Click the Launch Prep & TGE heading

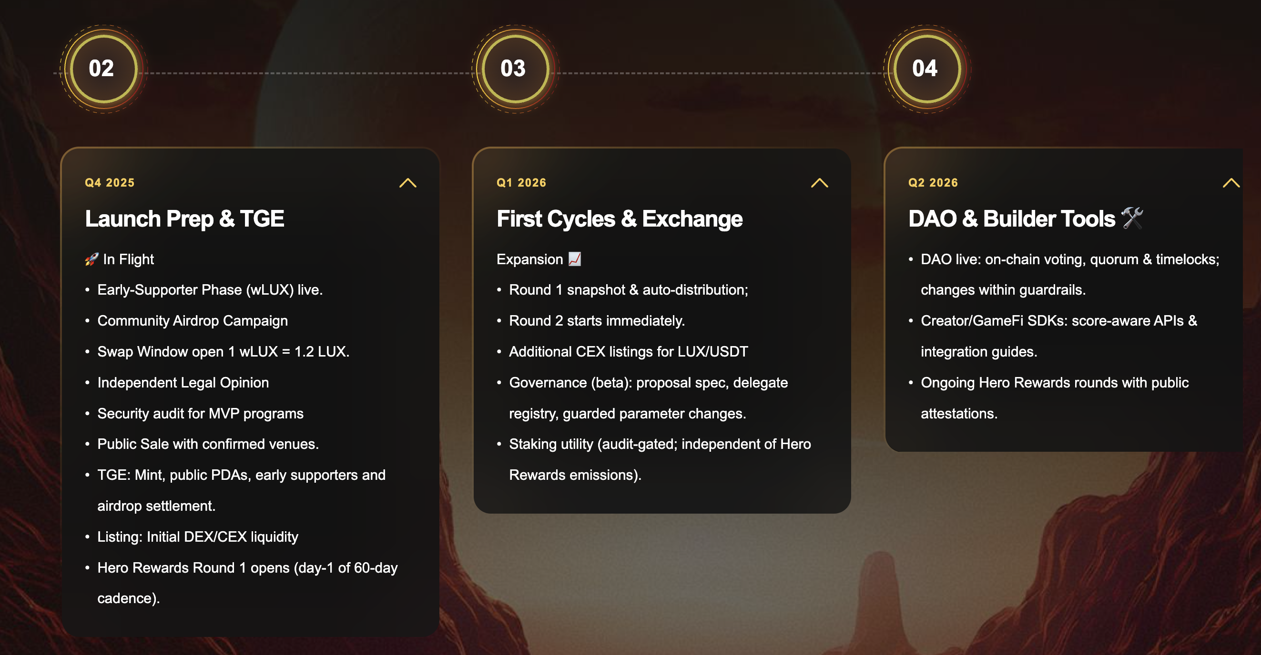click(x=184, y=218)
